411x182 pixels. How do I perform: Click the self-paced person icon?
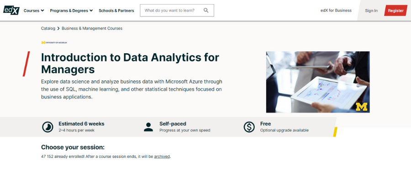coord(148,127)
